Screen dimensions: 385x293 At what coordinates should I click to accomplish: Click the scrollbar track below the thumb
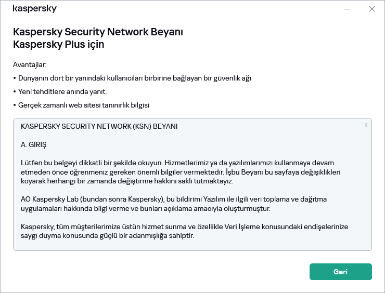[366, 197]
